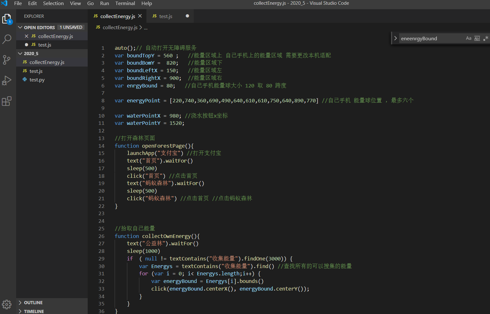The height and width of the screenshot is (314, 490).
Task: Open the Explorer view in activity bar
Action: click(x=7, y=19)
